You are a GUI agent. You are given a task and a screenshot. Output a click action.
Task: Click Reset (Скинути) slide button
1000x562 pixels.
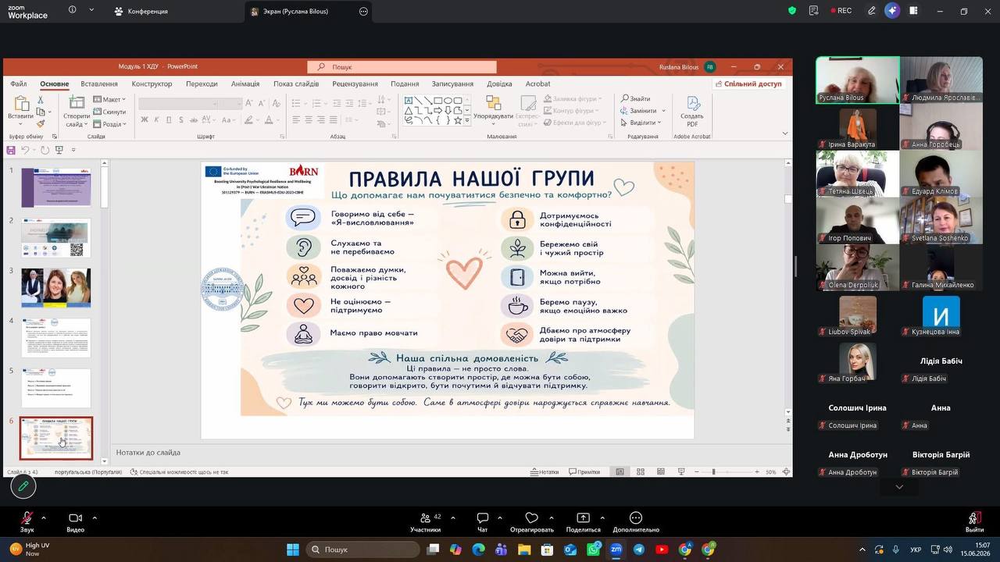[x=110, y=112]
